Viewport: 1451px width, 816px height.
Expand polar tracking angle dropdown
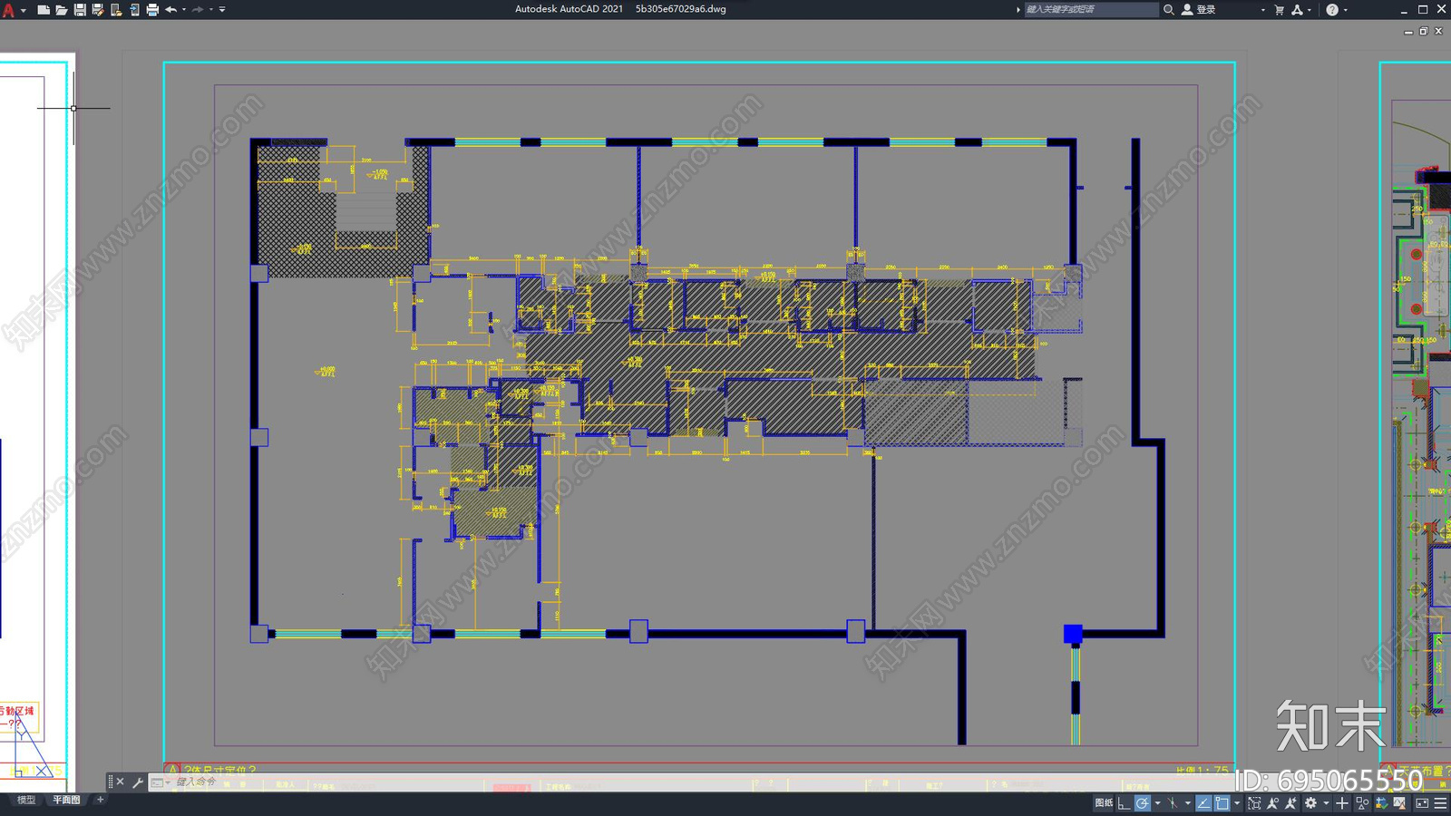(x=1157, y=802)
